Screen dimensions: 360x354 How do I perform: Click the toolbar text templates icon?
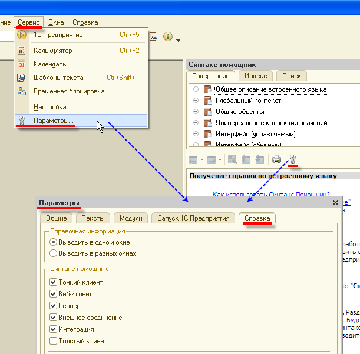pyautogui.click(x=154, y=36)
